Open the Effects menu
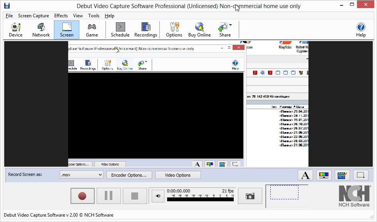377x222 pixels. 61,16
